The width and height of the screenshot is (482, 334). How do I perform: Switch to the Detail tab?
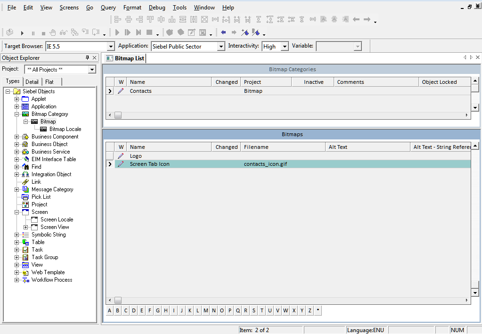(32, 81)
